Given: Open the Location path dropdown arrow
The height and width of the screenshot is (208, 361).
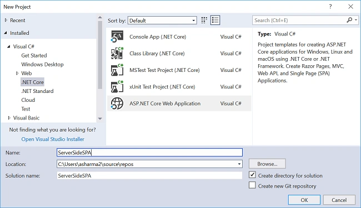Looking at the screenshot, I should (x=239, y=164).
